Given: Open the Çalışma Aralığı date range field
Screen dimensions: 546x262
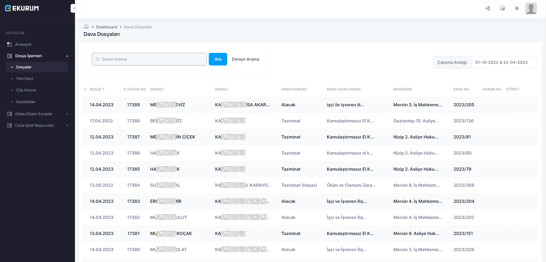Looking at the screenshot, I should [501, 62].
